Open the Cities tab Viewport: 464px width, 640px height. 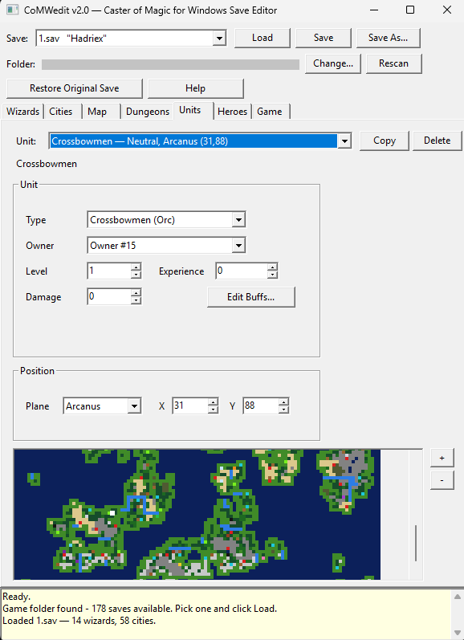[x=61, y=112]
